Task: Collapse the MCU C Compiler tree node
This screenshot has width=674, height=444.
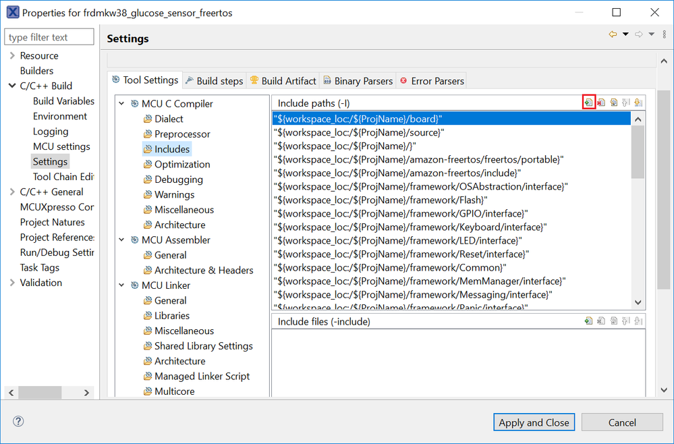Action: (122, 104)
